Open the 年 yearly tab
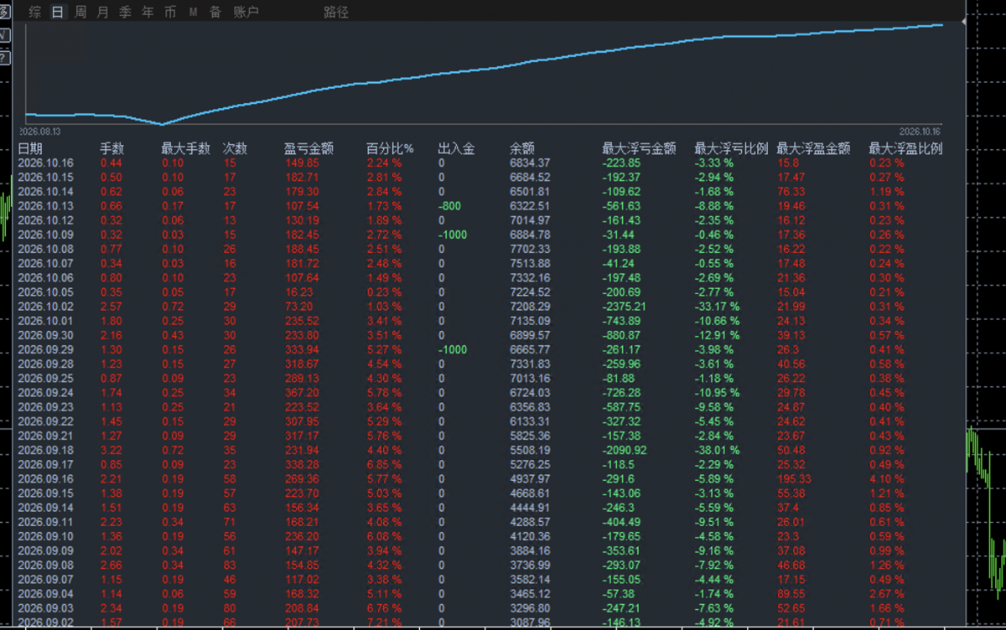 pos(148,13)
